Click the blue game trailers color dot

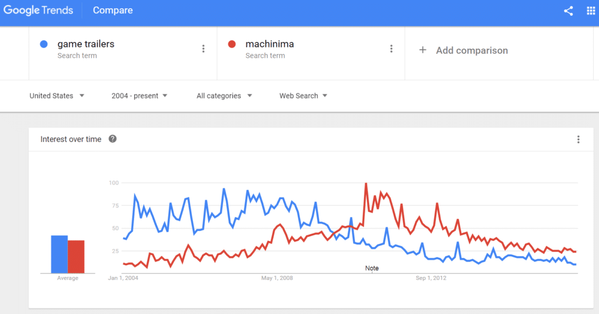point(44,44)
